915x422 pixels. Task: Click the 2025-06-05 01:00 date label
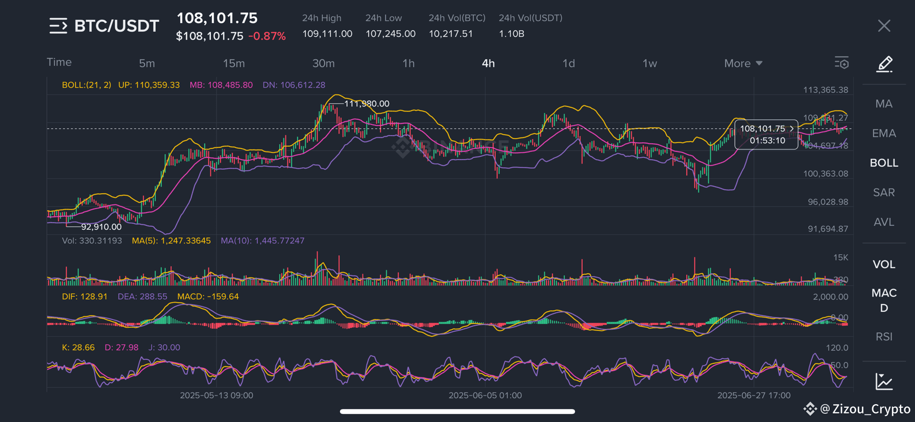pyautogui.click(x=485, y=395)
